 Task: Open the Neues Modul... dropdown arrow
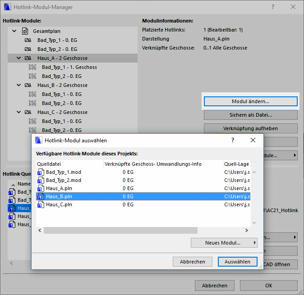pos(255,243)
